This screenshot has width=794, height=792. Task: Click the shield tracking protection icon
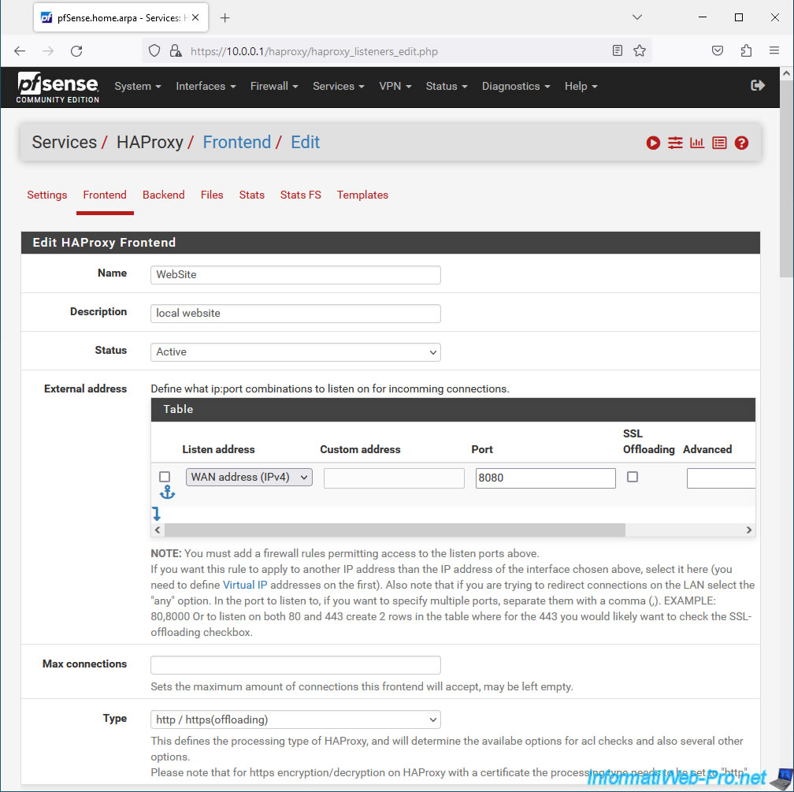click(x=154, y=50)
